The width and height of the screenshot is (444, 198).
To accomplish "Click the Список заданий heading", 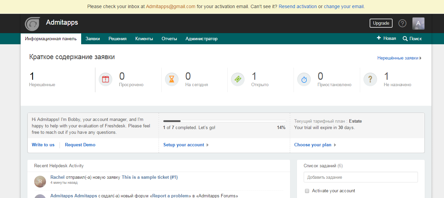I will click(320, 166).
